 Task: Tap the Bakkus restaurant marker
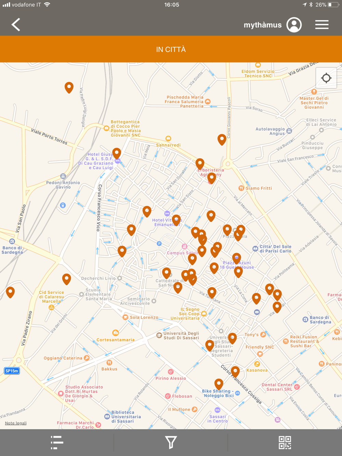tap(109, 363)
